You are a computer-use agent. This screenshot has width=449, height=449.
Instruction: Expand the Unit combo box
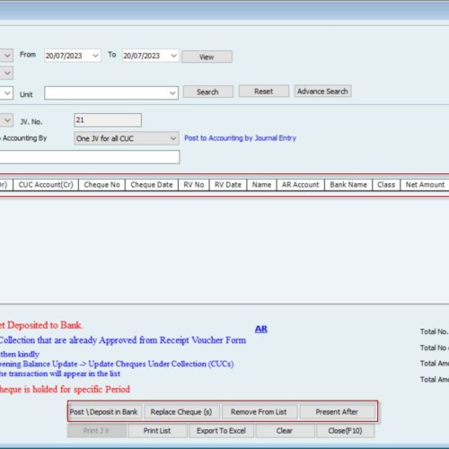(172, 93)
